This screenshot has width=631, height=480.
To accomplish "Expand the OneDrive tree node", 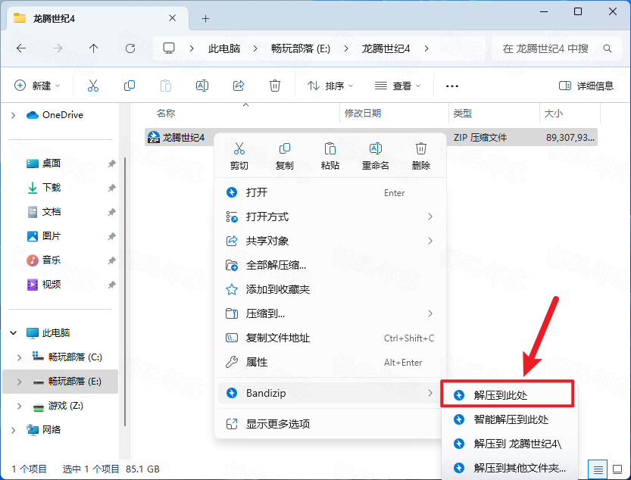I will [14, 116].
